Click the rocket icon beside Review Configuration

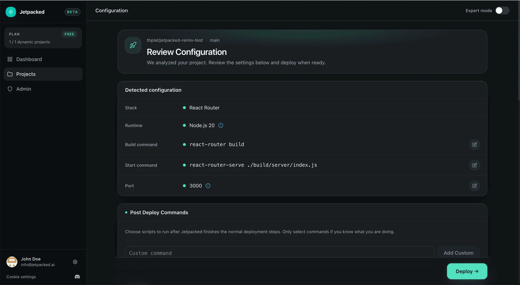pos(133,45)
